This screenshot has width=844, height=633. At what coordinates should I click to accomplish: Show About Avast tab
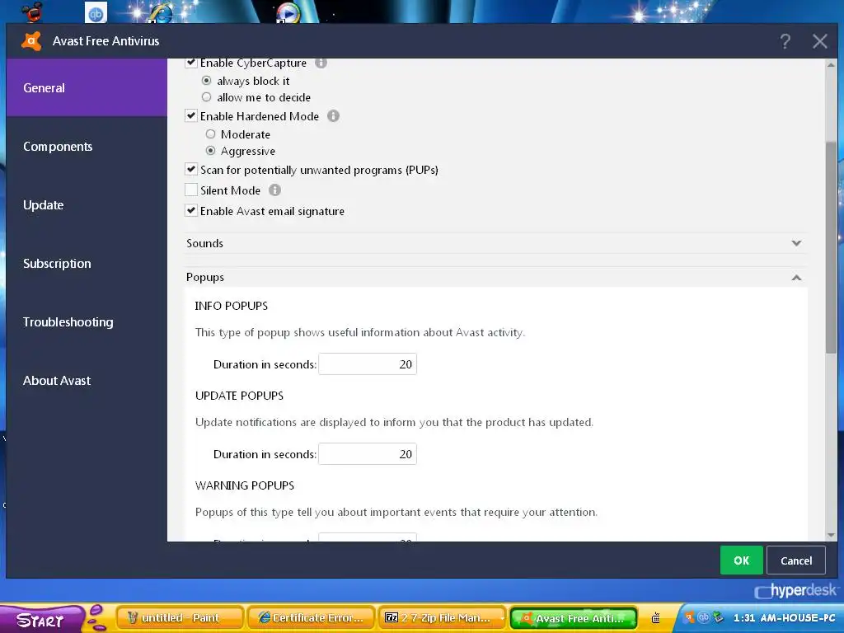(87, 381)
